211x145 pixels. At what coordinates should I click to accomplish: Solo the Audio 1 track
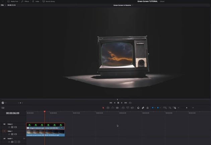pos(15,142)
